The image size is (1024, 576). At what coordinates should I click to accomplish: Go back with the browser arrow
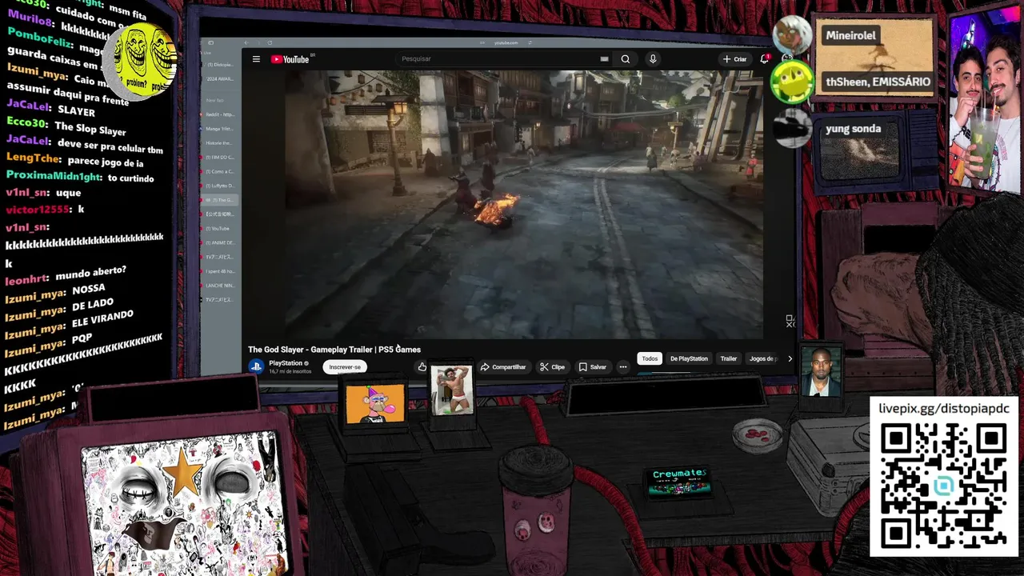[246, 42]
